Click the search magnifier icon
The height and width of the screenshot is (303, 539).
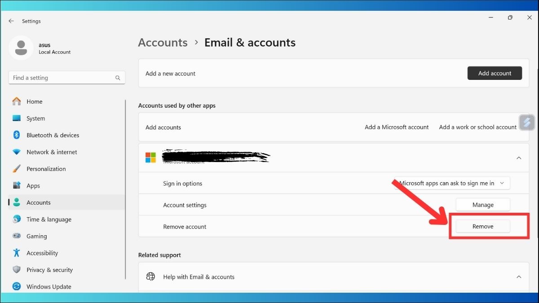point(118,78)
